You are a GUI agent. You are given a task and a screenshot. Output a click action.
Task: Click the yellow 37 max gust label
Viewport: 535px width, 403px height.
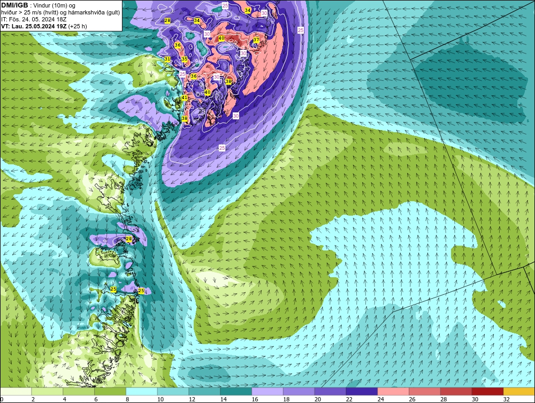point(256,40)
